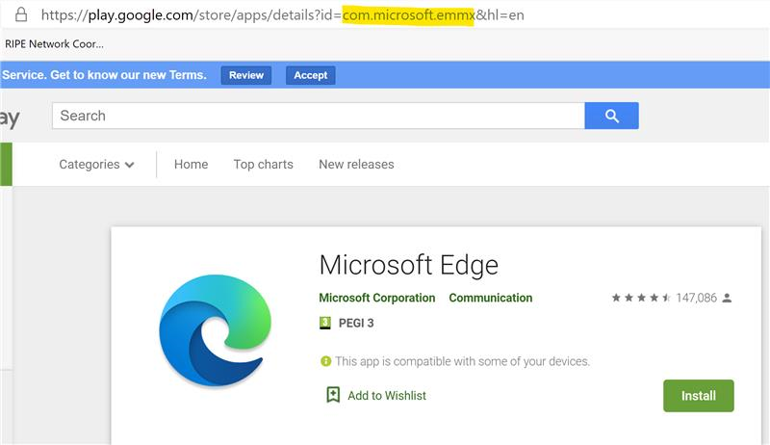Click the person icon beside 147,086
770x445 pixels.
[728, 298]
